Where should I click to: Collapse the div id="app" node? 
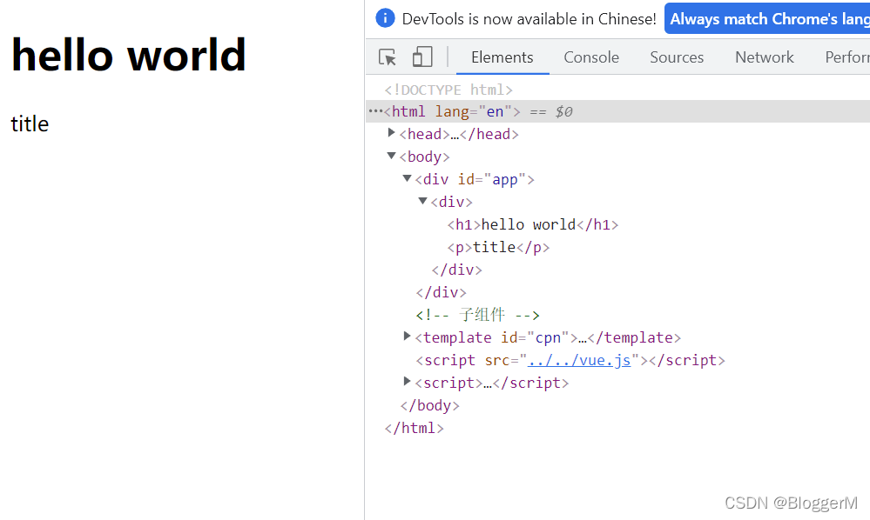[407, 178]
